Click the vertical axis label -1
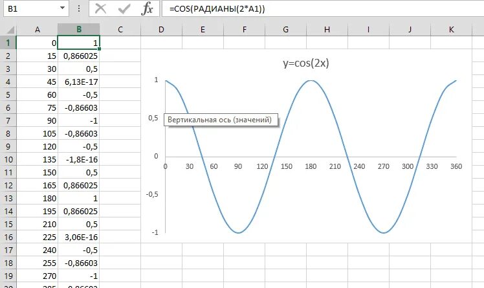The image size is (484, 288). 155,232
